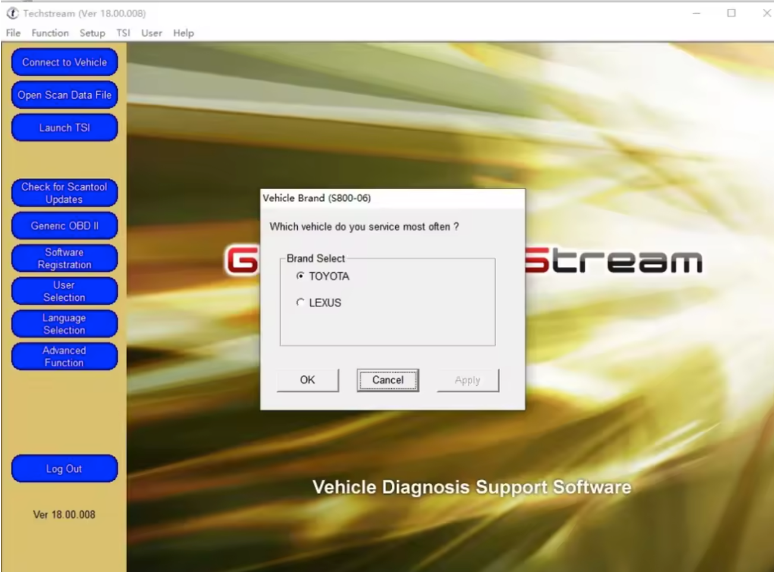774x572 pixels.
Task: Open a saved scan data file
Action: (64, 95)
